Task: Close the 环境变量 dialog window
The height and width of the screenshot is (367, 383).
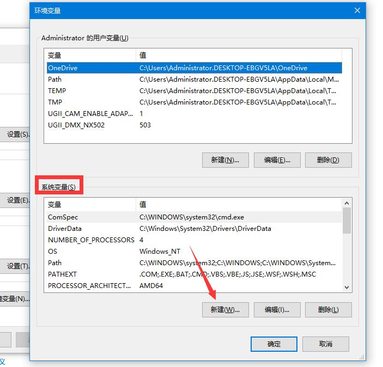Action: click(357, 10)
